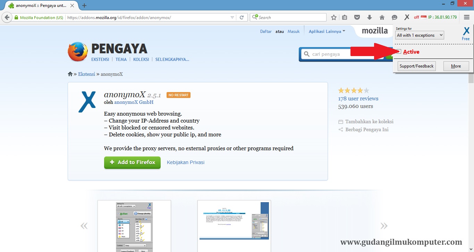The width and height of the screenshot is (474, 252).
Task: Click Tambahkan ke koleksi
Action: click(369, 121)
